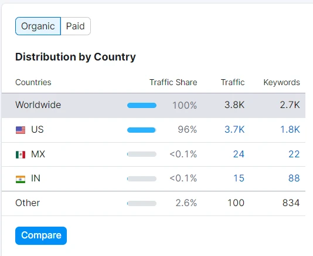The height and width of the screenshot is (256, 313).
Task: Open IN keywords value 88
Action: (x=294, y=178)
